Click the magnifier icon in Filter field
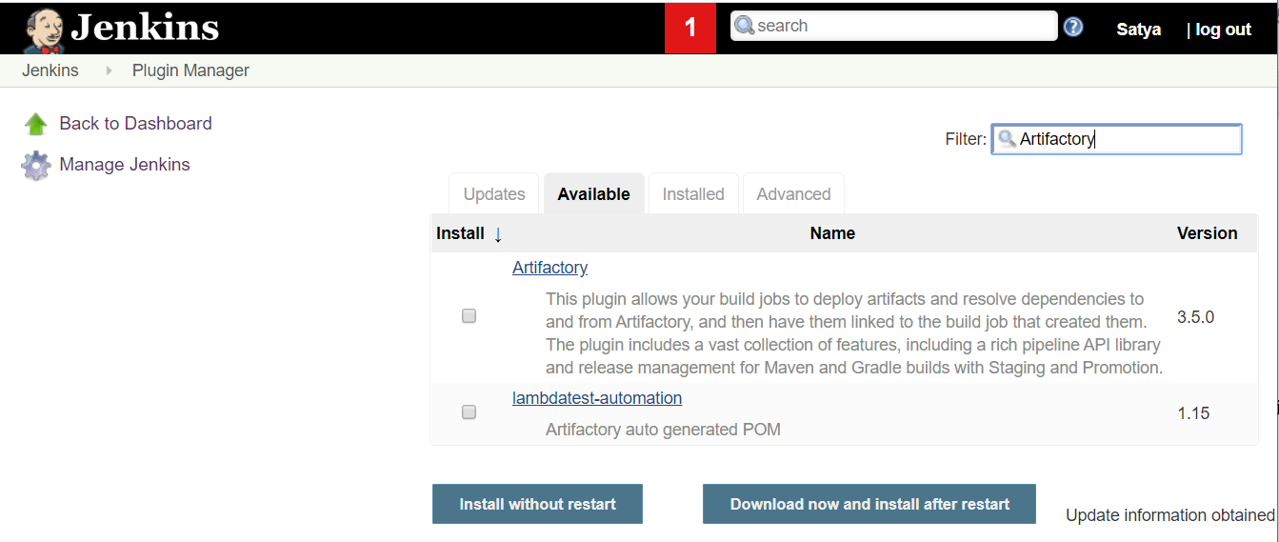This screenshot has height=542, width=1279. [x=1007, y=139]
